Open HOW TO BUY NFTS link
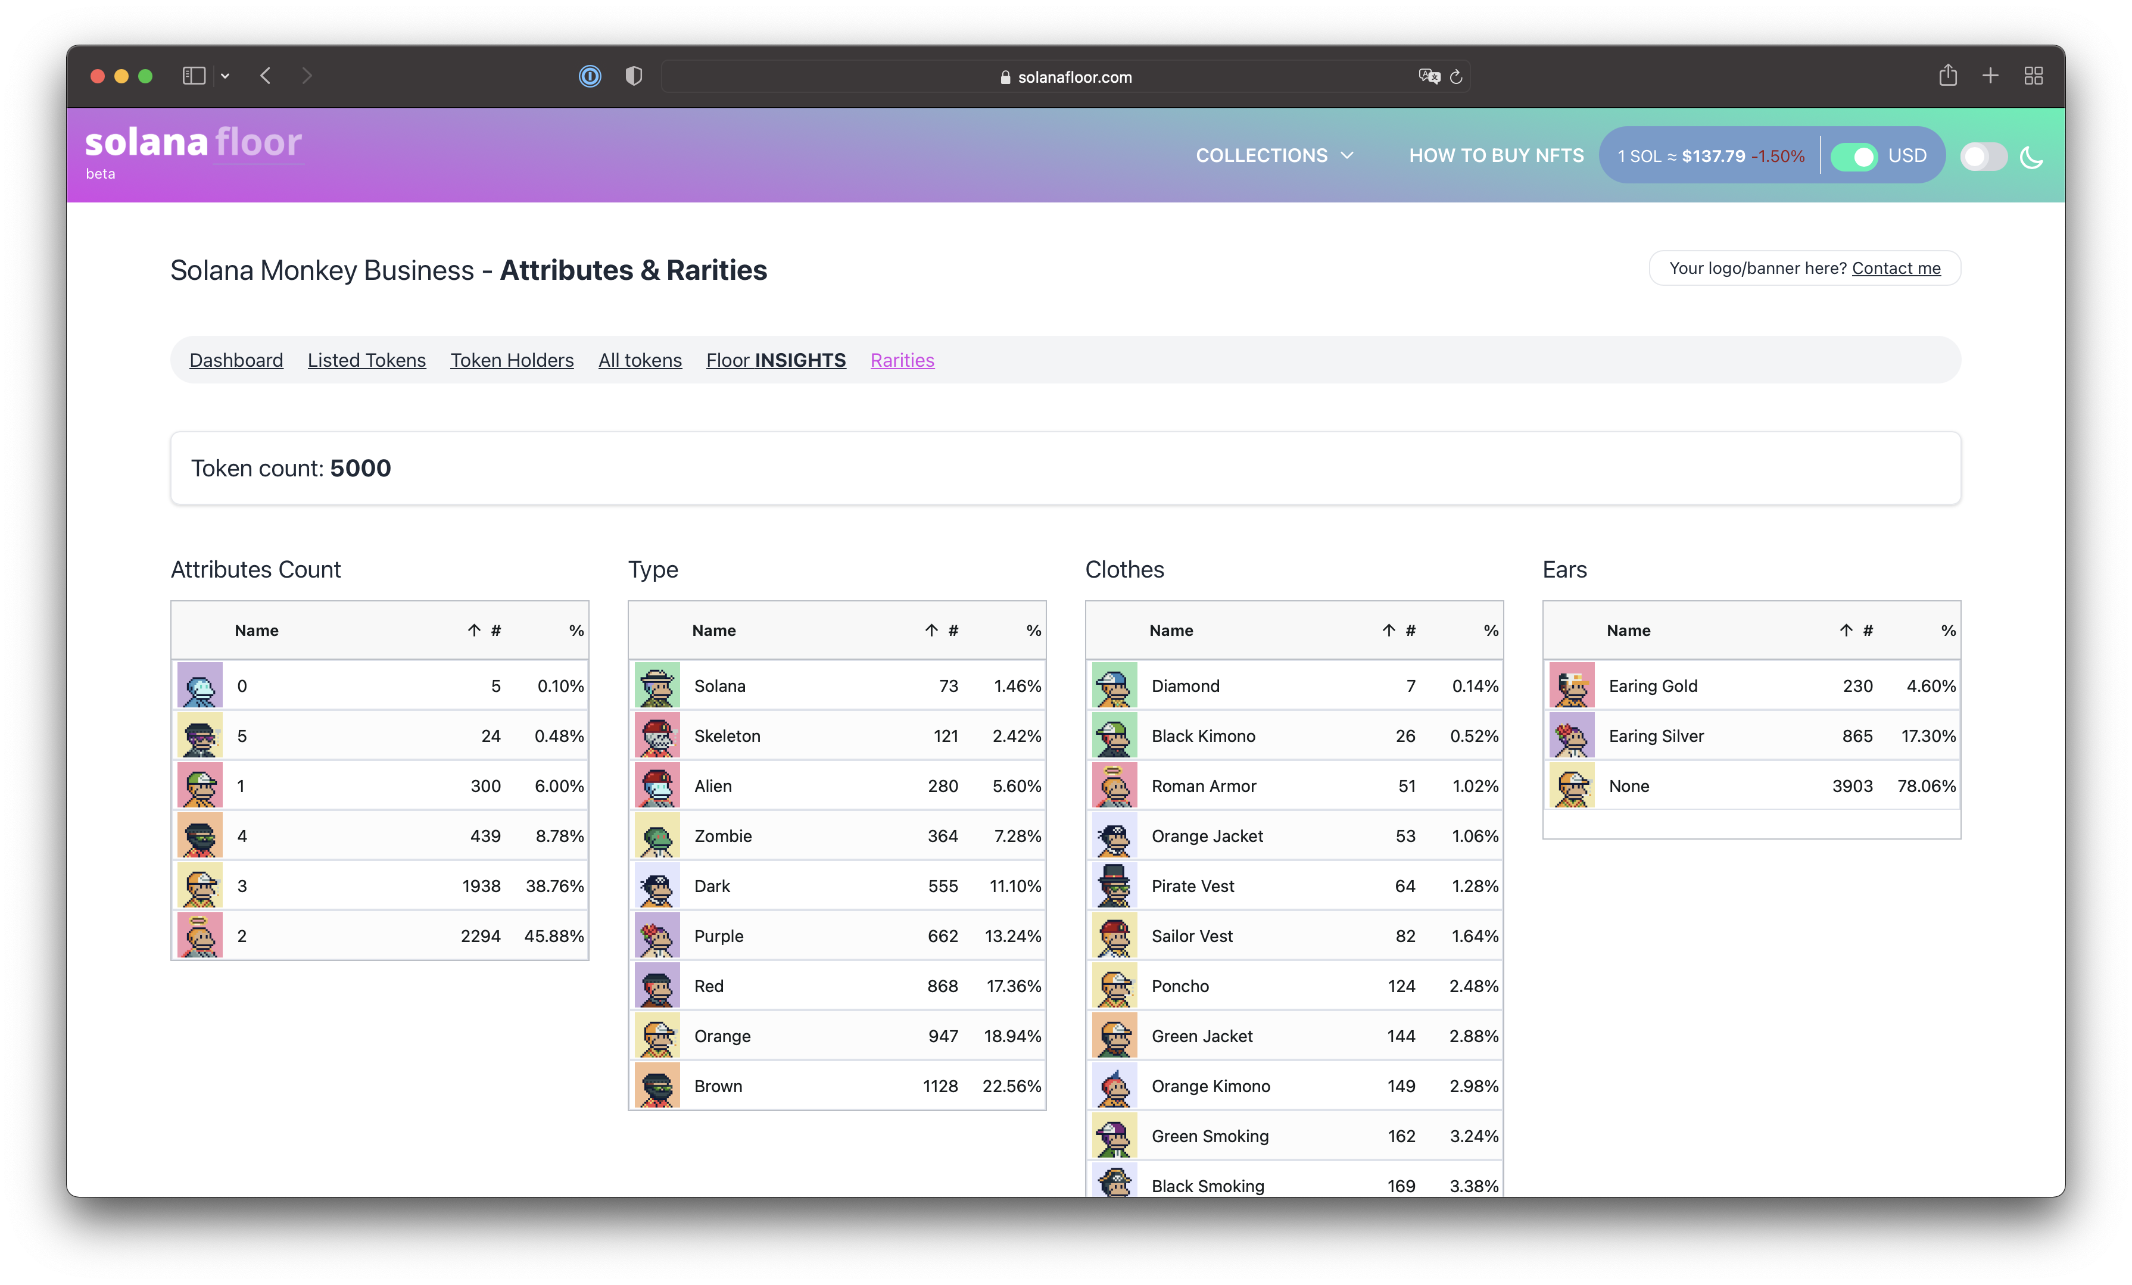This screenshot has width=2132, height=1285. 1496,156
